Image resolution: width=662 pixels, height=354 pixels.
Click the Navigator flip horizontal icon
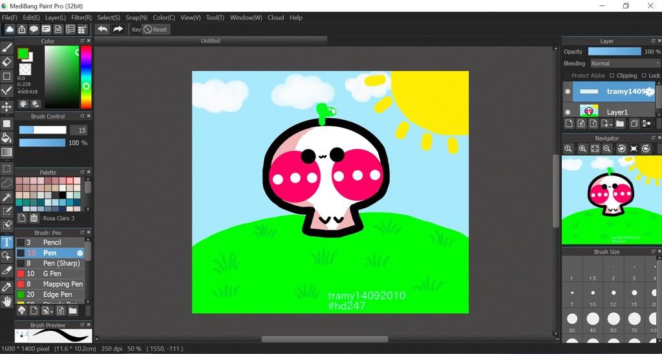[x=634, y=149]
